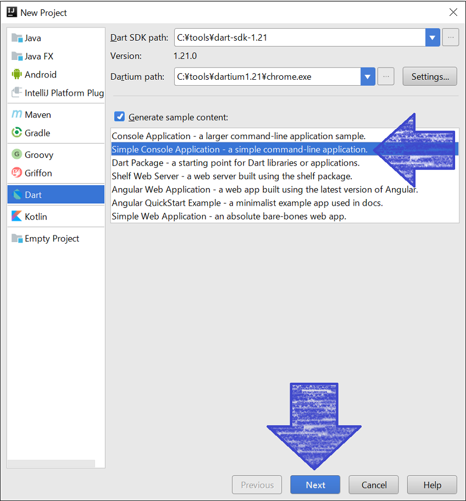This screenshot has height=501, width=466.
Task: Click the IntelliJ Platform Plugin icon
Action: pos(17,92)
